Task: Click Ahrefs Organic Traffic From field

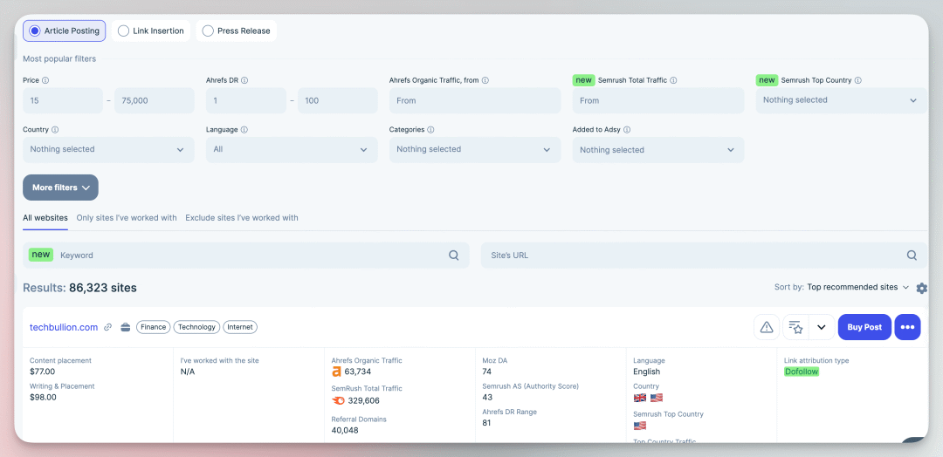Action: (x=475, y=101)
